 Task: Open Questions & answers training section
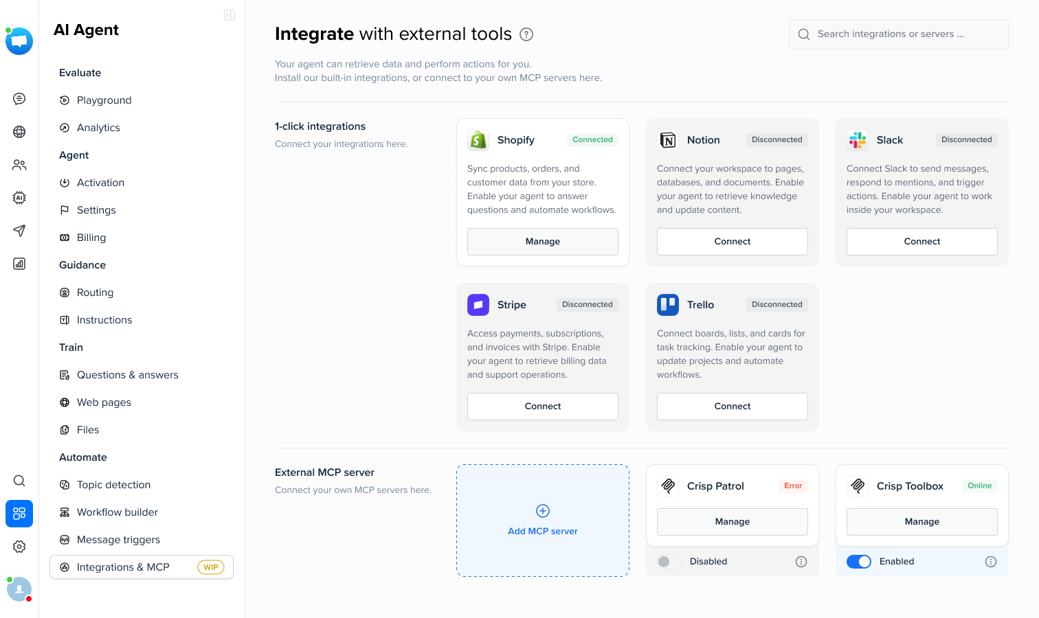pos(127,375)
